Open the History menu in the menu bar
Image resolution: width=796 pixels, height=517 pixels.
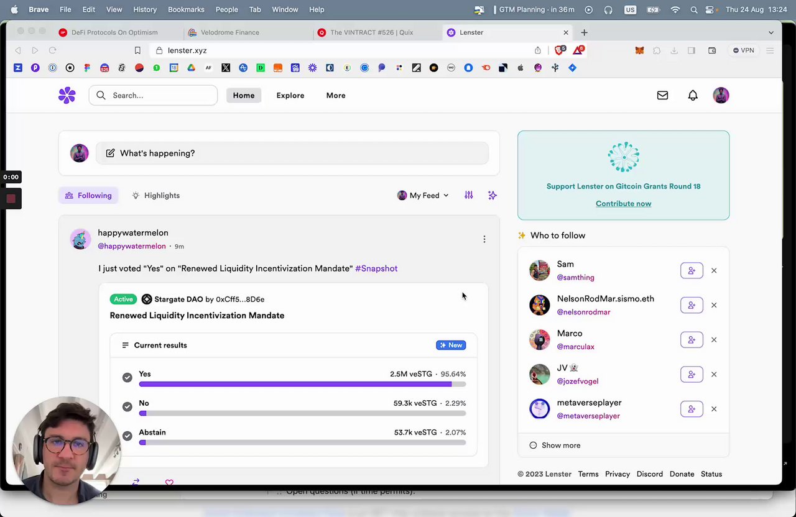145,9
